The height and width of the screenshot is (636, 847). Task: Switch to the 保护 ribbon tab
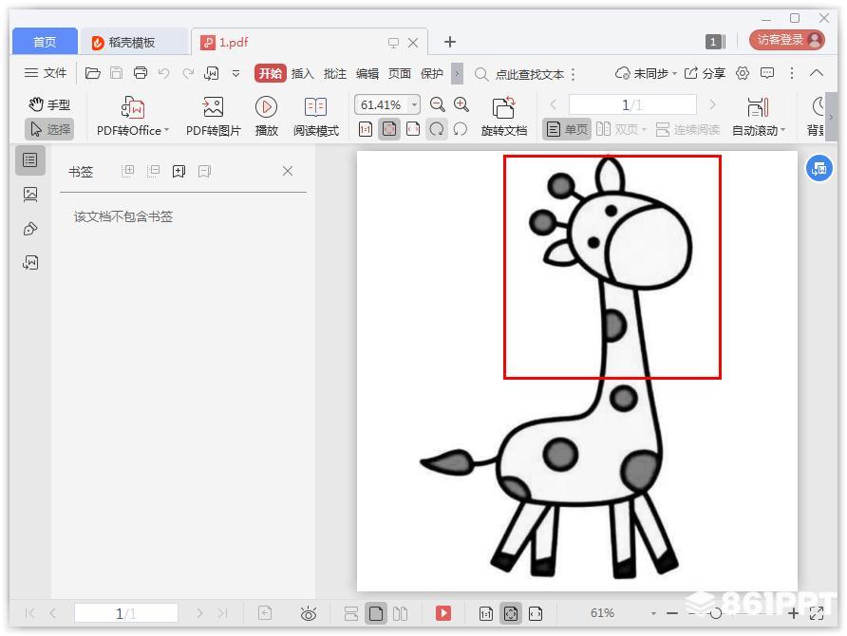pyautogui.click(x=432, y=73)
